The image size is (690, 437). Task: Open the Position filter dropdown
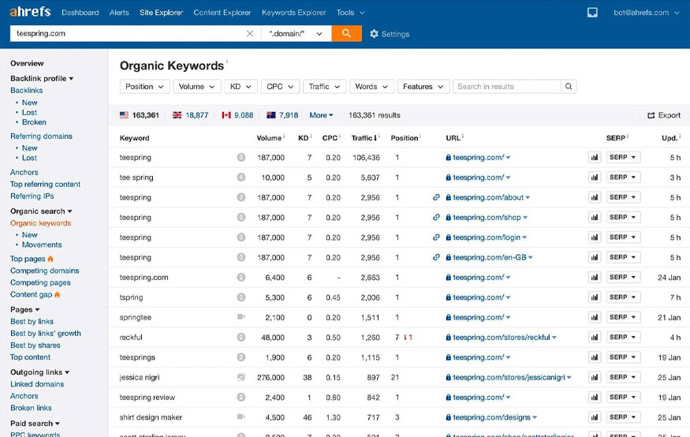click(144, 86)
